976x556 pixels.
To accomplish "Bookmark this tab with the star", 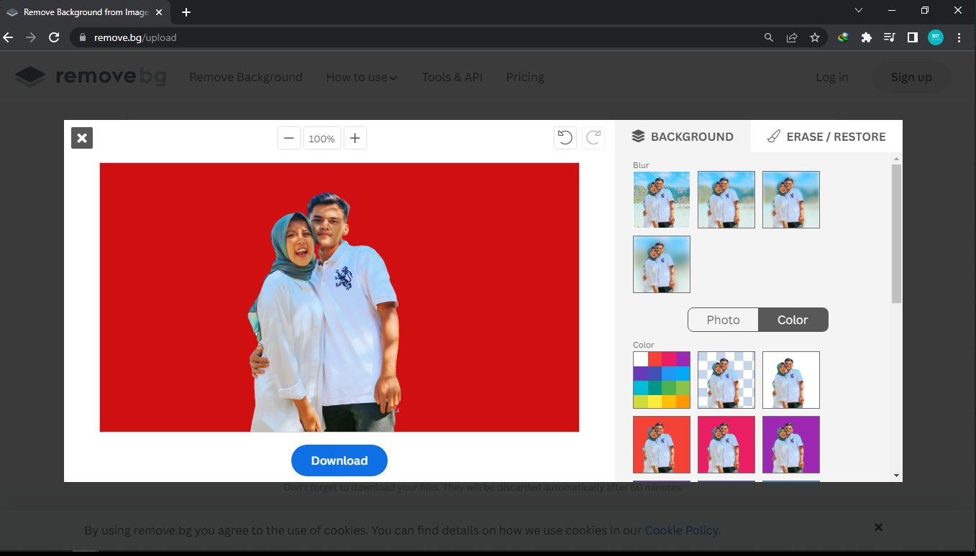I will point(815,37).
